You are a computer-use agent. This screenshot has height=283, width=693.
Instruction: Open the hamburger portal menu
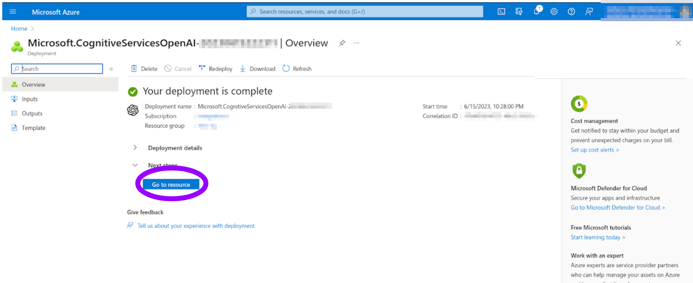tap(13, 12)
